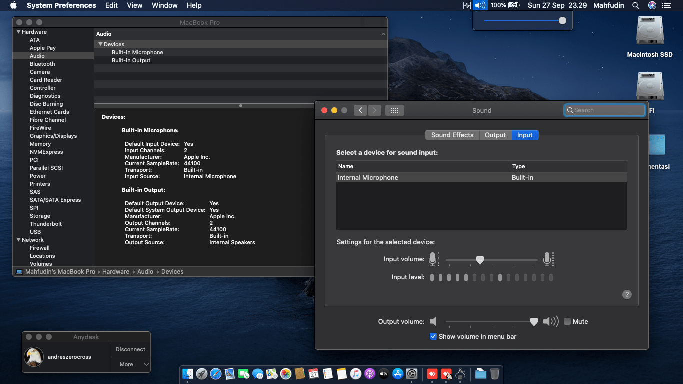Viewport: 683px width, 384px height.
Task: Open the Window menu
Action: 165,5
